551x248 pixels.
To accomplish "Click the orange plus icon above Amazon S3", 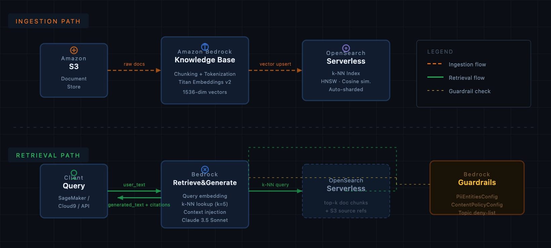I will [x=74, y=50].
